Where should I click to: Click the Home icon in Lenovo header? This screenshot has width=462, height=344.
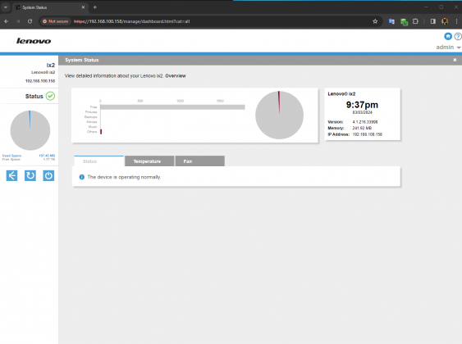point(448,37)
